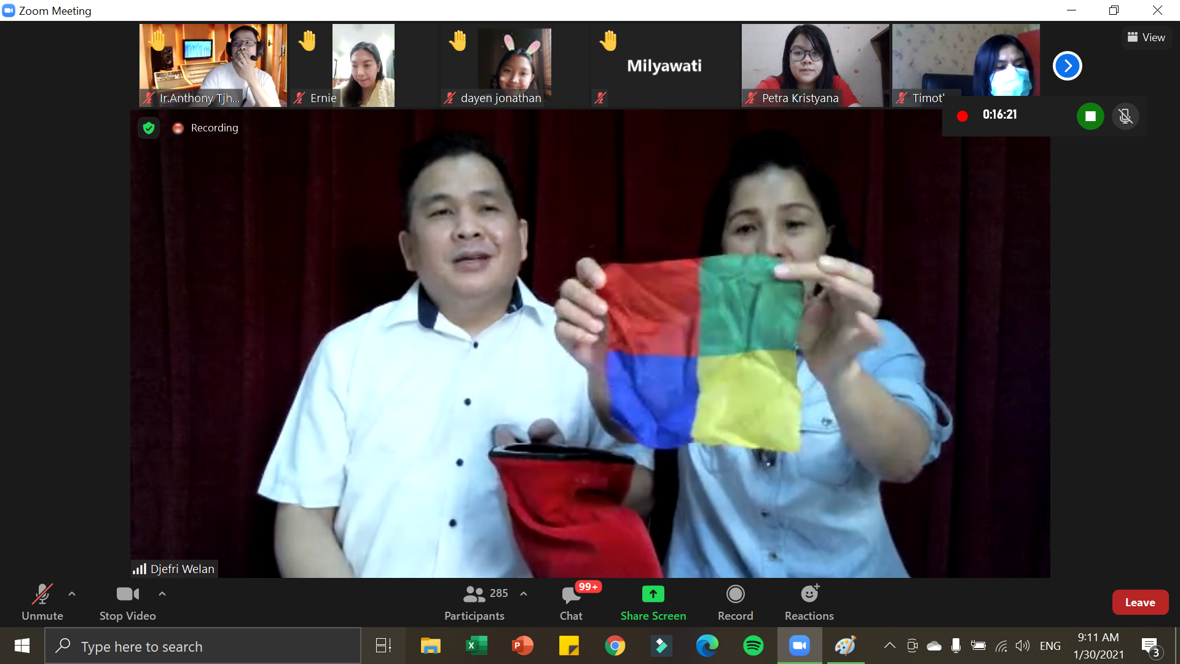
Task: Select Petra Kristyana video thumbnail
Action: point(816,65)
